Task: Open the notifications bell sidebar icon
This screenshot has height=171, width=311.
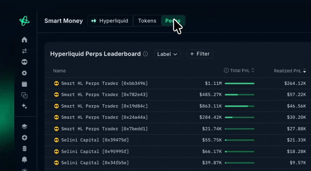Action: pos(24,159)
